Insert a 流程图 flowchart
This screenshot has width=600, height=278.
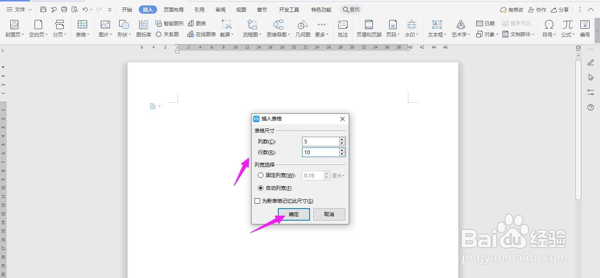click(252, 29)
